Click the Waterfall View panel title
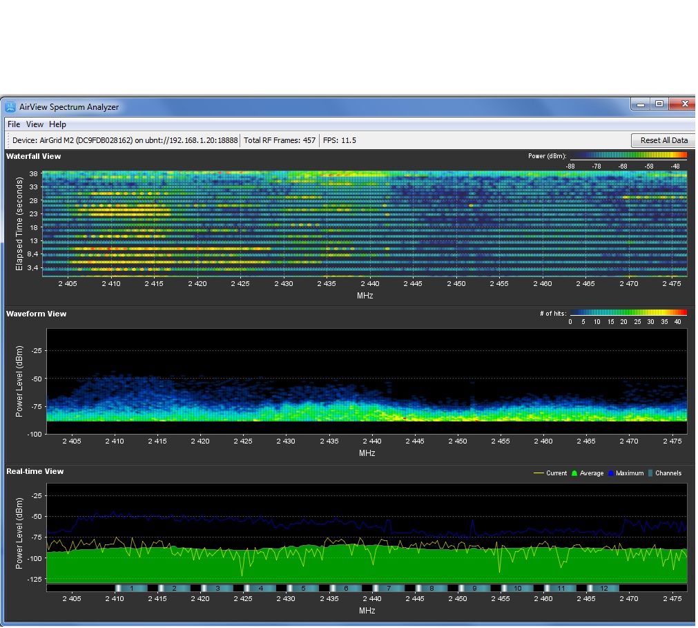The height and width of the screenshot is (628, 698). [34, 156]
